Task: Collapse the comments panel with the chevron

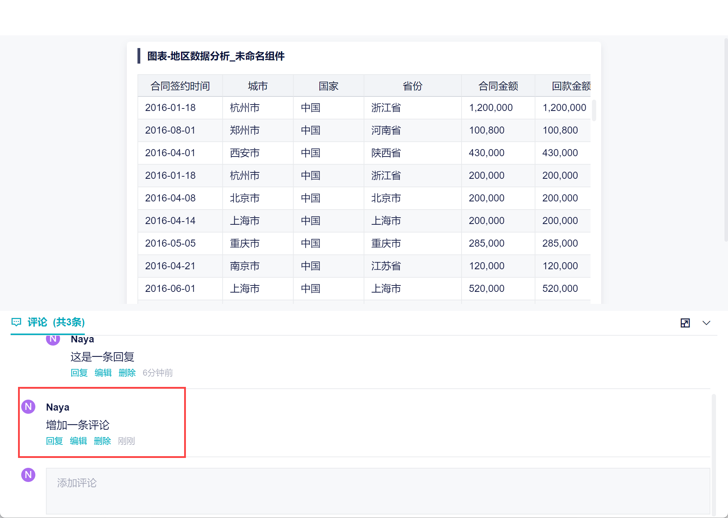Action: click(x=706, y=323)
